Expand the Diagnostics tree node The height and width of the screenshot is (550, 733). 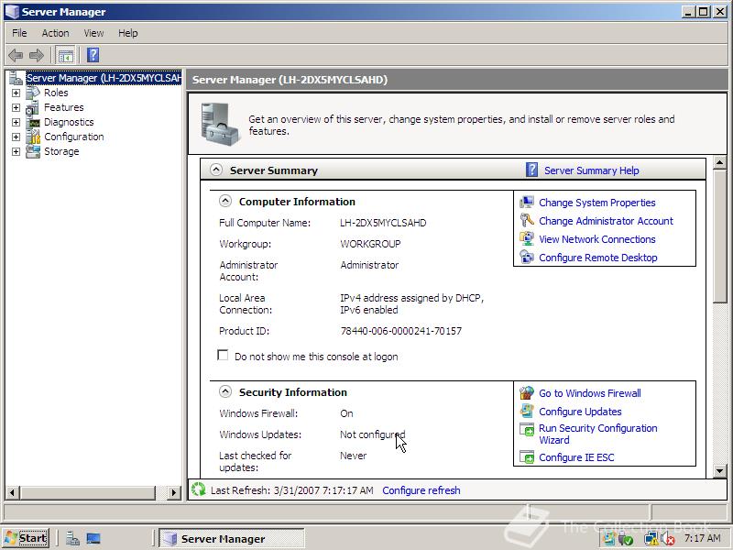coord(16,122)
